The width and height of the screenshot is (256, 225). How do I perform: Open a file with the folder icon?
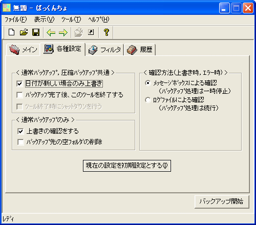24,32
